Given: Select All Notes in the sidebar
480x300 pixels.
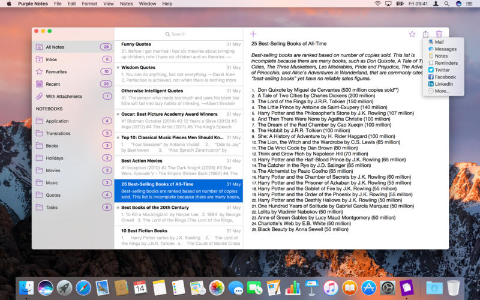Looking at the screenshot, I should [73, 47].
